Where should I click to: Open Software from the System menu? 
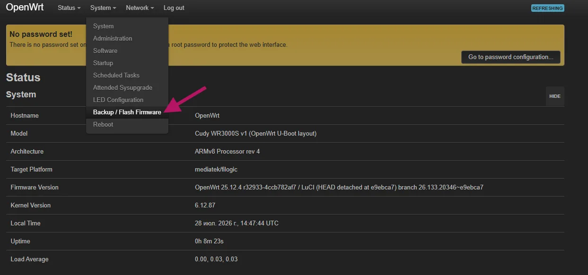pyautogui.click(x=127, y=51)
